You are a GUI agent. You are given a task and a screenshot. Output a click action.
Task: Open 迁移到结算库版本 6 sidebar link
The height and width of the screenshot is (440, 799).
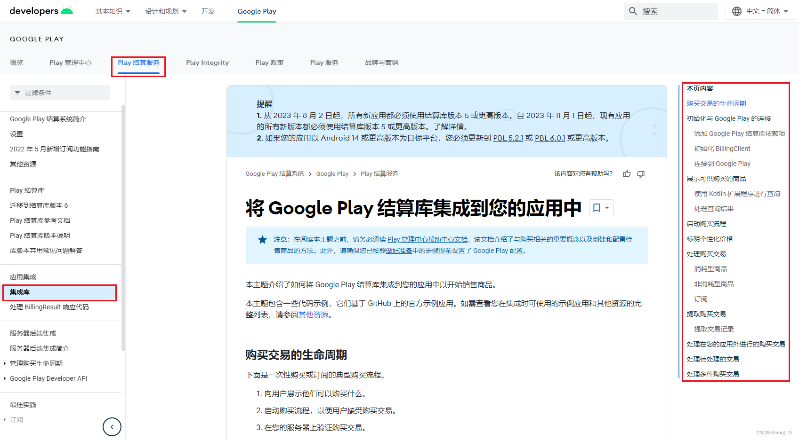click(39, 205)
